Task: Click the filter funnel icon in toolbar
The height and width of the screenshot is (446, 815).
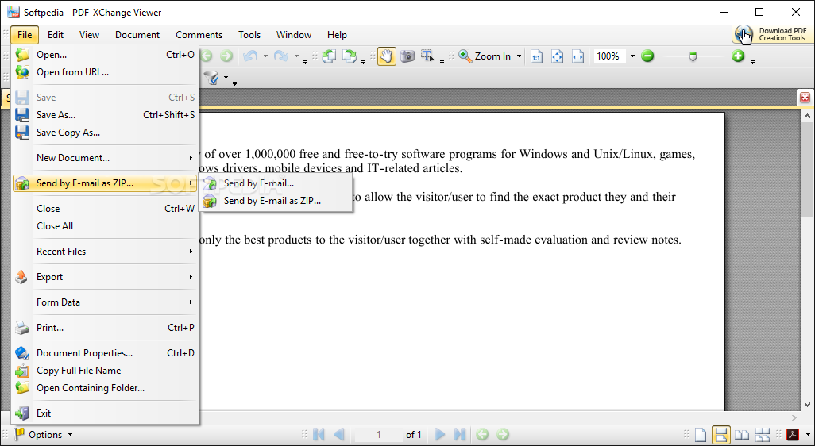Action: click(x=211, y=79)
